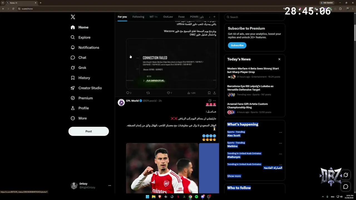Switch to the Following tab
The width and height of the screenshot is (356, 200).
[x=138, y=17]
